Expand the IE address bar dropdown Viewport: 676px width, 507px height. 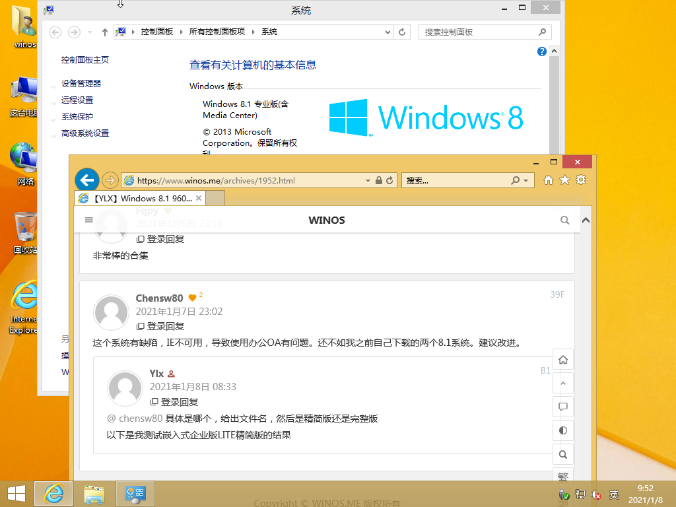[368, 181]
